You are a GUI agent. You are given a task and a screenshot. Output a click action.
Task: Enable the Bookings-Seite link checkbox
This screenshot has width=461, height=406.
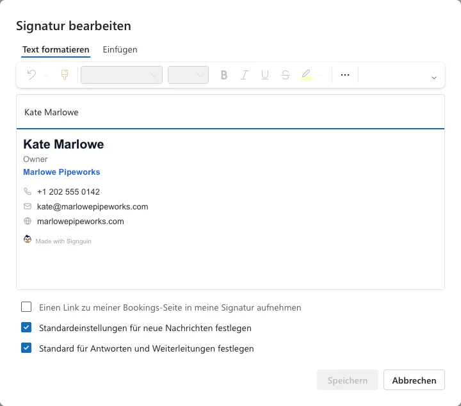26,307
